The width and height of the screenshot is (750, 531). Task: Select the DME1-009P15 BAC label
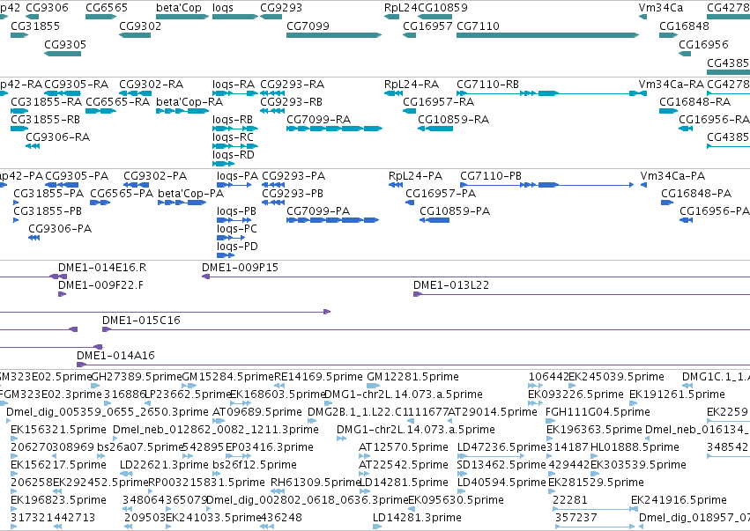coord(240,268)
